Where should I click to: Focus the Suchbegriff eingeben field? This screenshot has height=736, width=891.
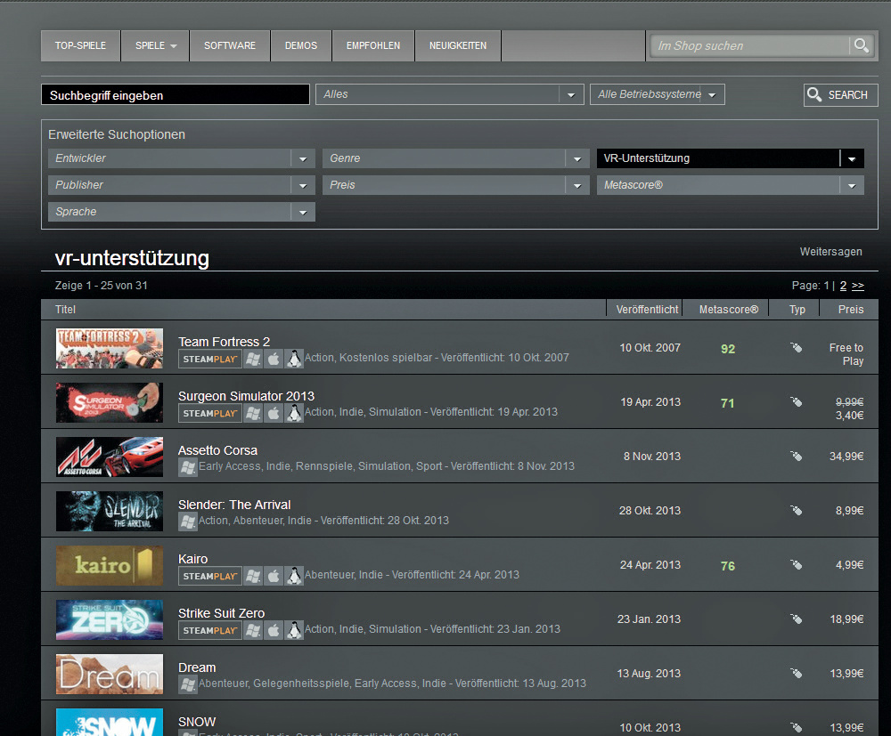tap(176, 94)
